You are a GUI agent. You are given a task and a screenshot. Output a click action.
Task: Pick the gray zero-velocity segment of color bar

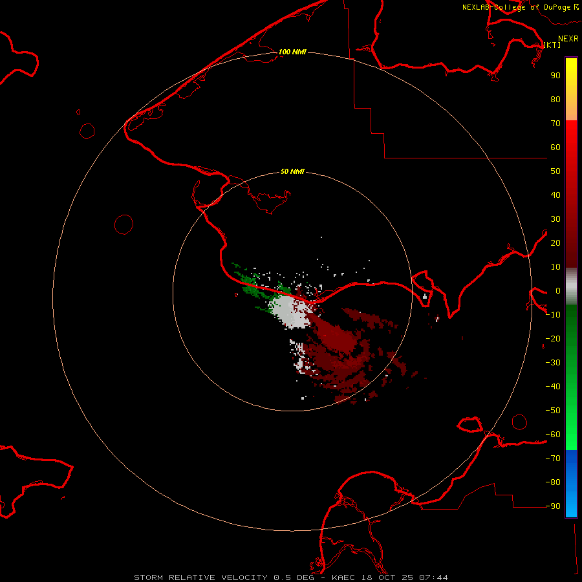coord(571,286)
